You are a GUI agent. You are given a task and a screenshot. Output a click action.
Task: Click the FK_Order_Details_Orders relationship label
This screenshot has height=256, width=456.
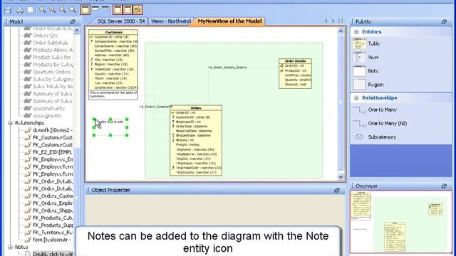tap(227, 68)
